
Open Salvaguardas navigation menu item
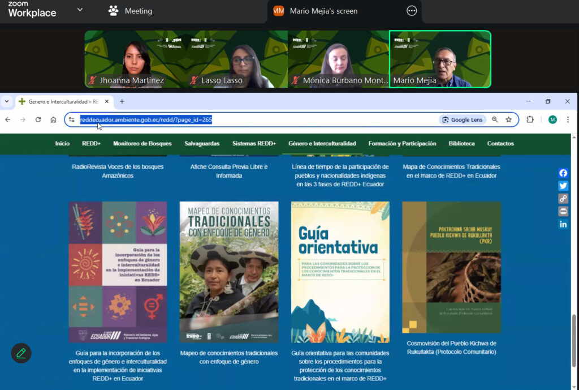click(202, 144)
